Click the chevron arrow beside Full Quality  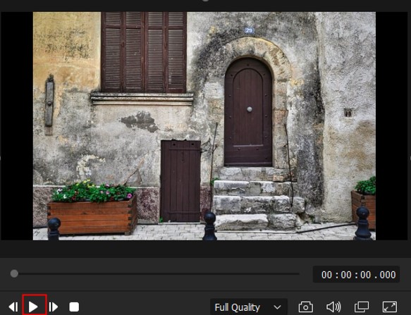tap(277, 307)
